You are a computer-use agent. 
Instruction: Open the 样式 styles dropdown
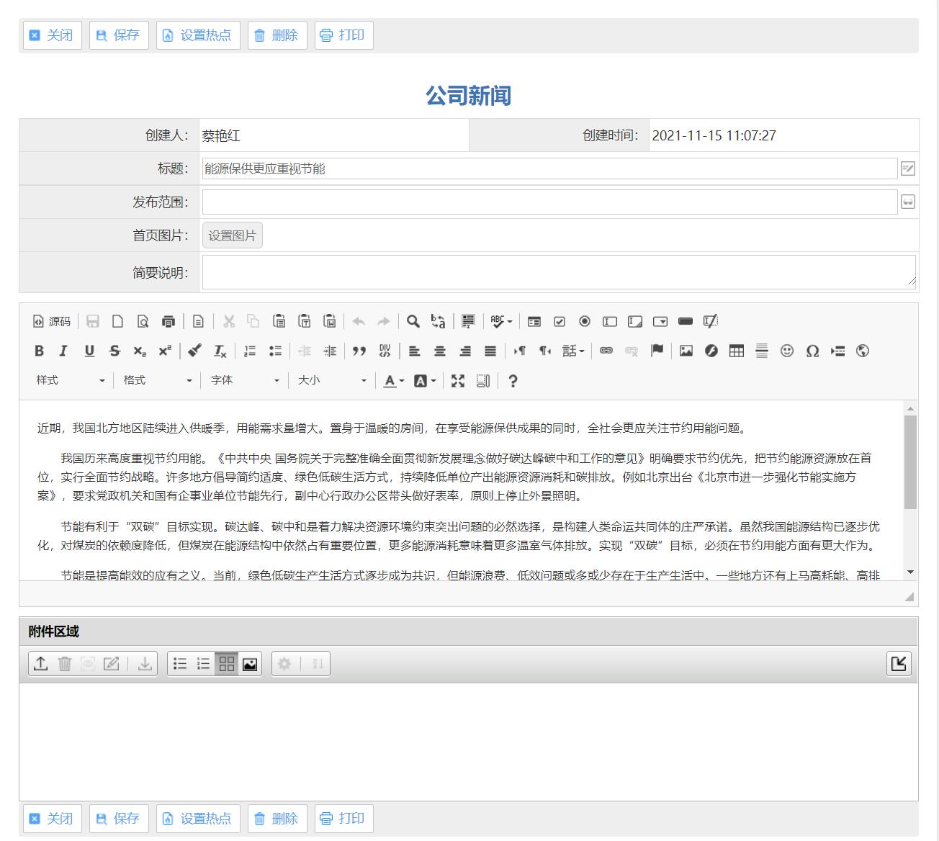coord(70,380)
